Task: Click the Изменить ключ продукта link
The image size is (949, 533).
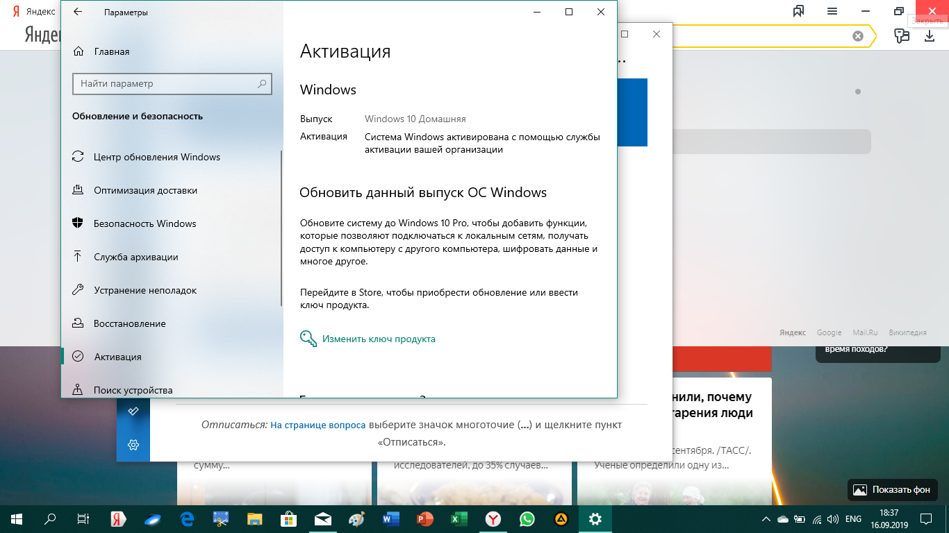Action: pyautogui.click(x=379, y=339)
